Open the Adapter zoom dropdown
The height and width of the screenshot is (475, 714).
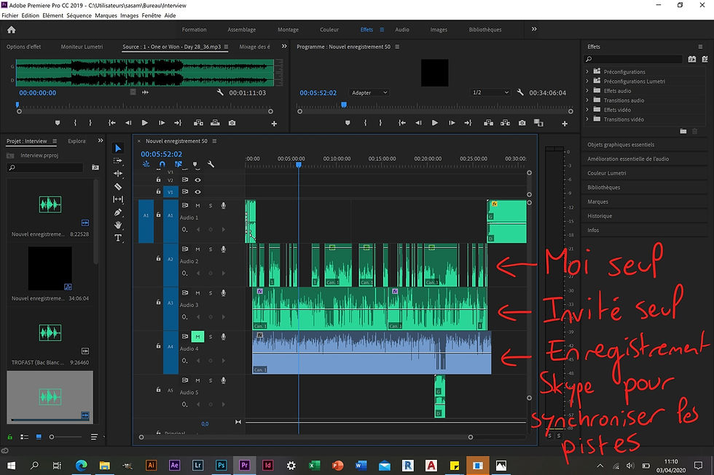click(369, 92)
